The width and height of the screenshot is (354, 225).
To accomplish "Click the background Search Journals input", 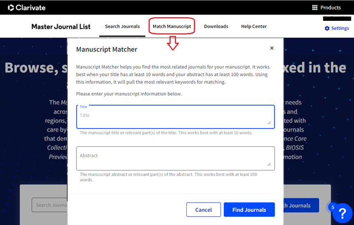I will tap(50, 205).
